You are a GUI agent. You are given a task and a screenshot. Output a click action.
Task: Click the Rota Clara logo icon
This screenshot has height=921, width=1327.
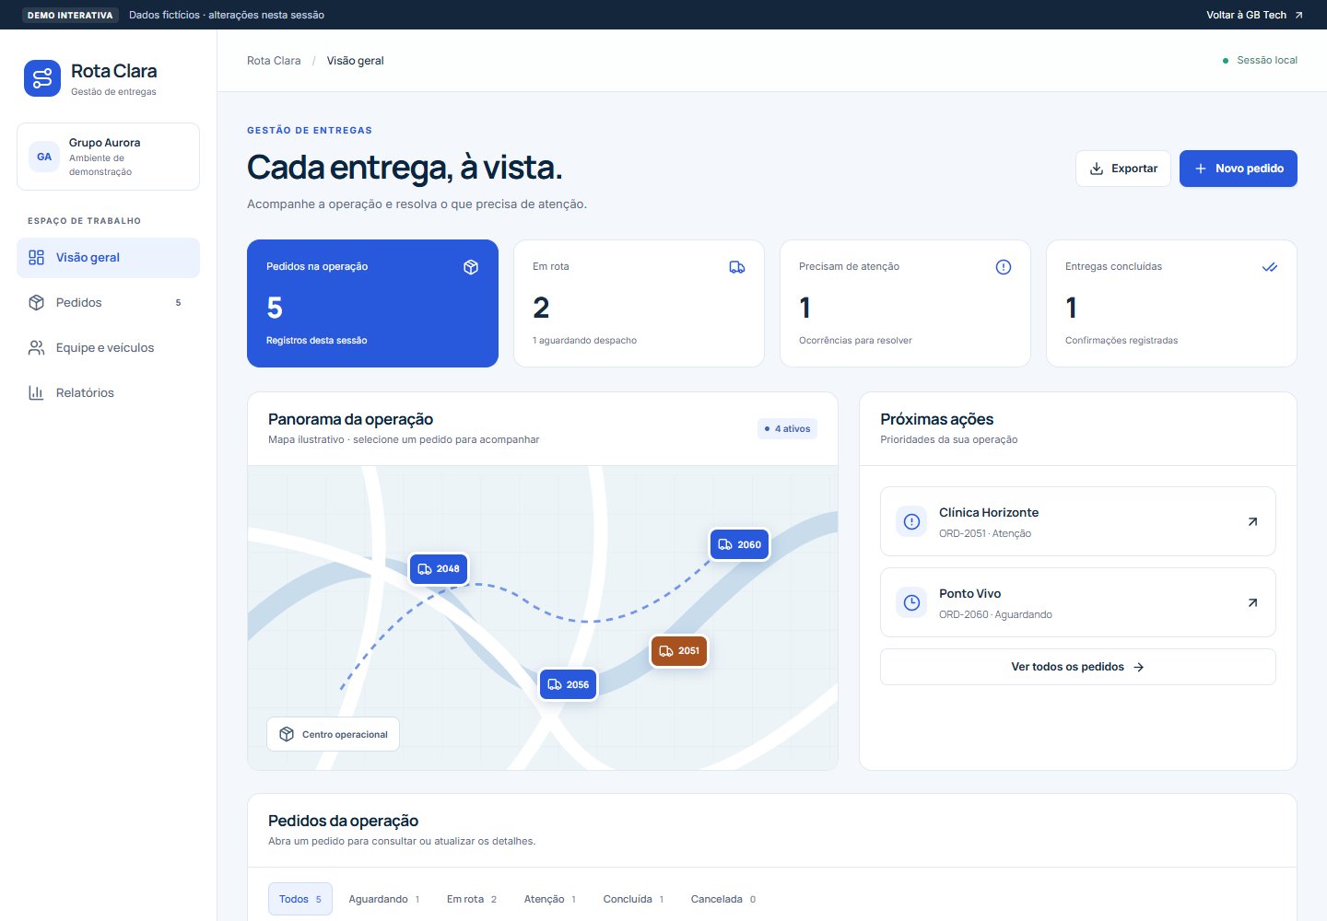(42, 78)
